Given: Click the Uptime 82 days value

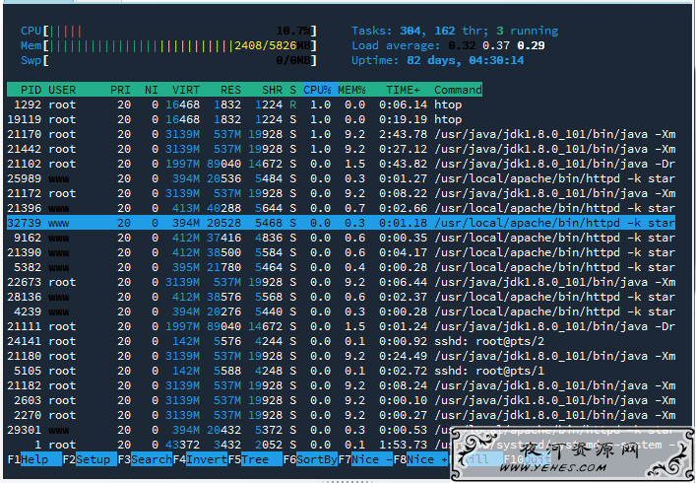Looking at the screenshot, I should (x=466, y=60).
